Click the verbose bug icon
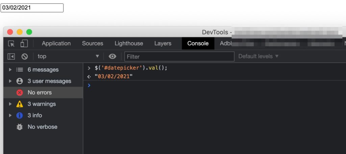This screenshot has height=154, width=346. coord(20,127)
